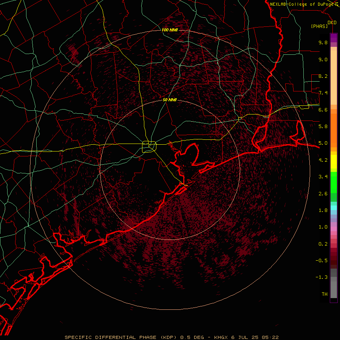Viewport: 340px width, 340px height.
Task: Click the yellow loop highway around the radar center
Action: point(149,147)
